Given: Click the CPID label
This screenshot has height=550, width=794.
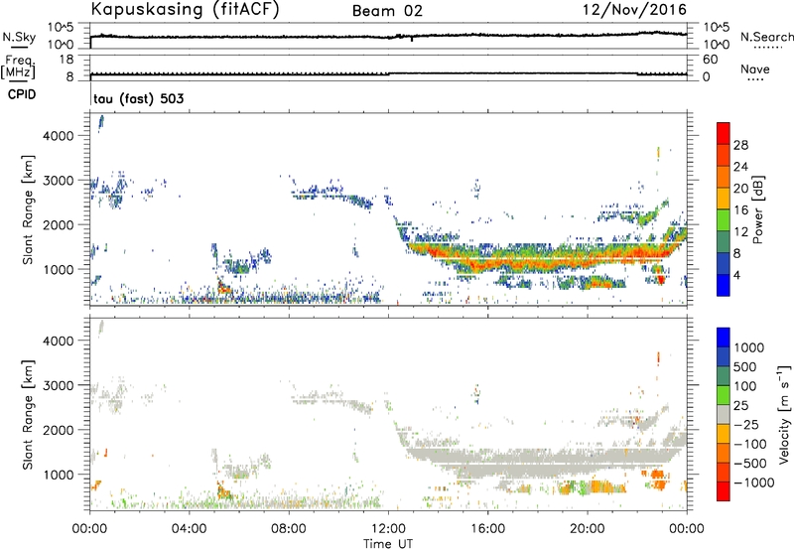Looking at the screenshot, I should [x=22, y=94].
